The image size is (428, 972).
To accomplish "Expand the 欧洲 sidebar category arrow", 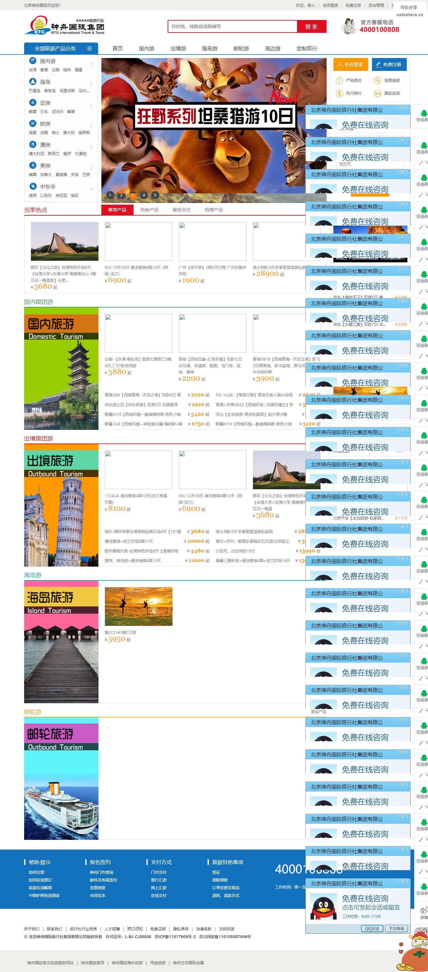I will click(x=91, y=126).
